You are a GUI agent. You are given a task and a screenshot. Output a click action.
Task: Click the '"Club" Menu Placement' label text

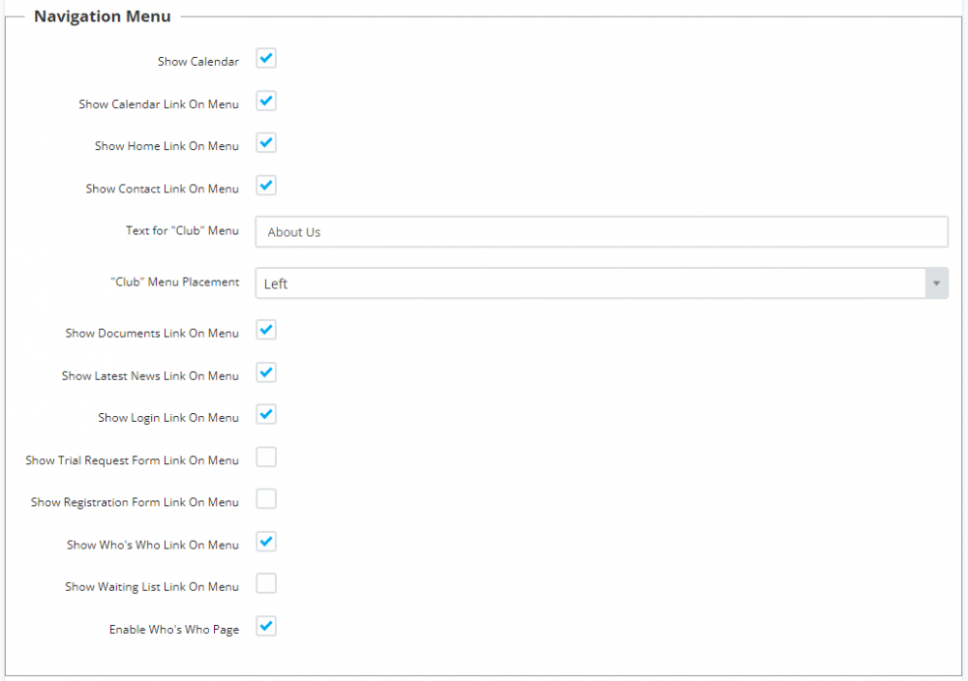pos(174,282)
